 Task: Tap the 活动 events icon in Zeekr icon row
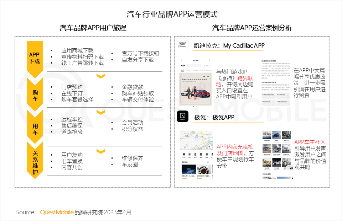(189, 155)
